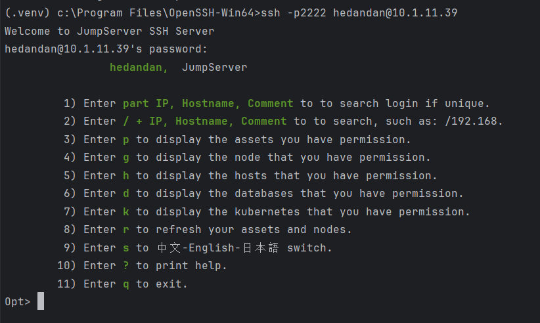Click the green 'd' databases key
The height and width of the screenshot is (323, 540).
[126, 193]
